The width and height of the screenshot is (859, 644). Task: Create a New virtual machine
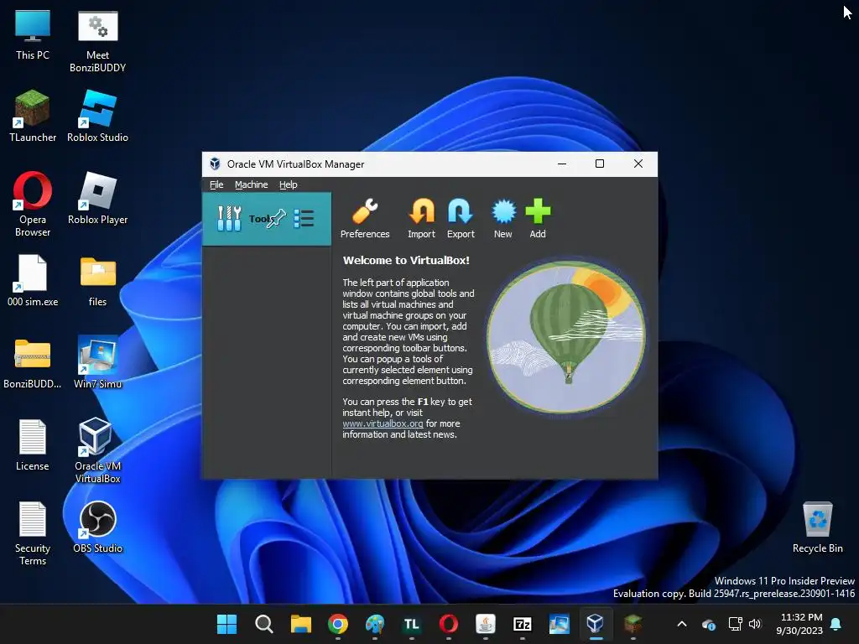[503, 219]
